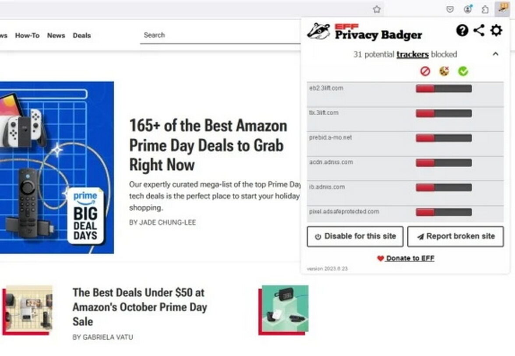Screen dimensions: 515x356
Task: Open Privacy Badger settings gear icon
Action: point(496,30)
